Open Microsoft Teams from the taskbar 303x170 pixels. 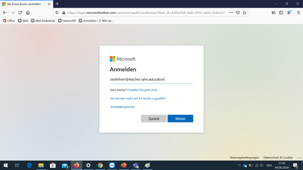136,165
